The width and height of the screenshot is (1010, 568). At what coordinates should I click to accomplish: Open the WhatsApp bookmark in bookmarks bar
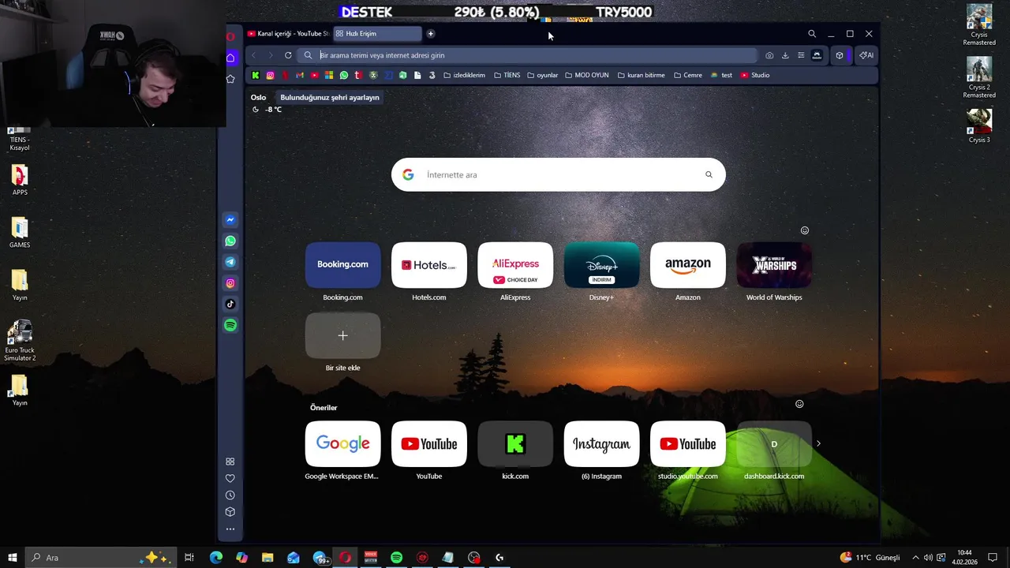click(x=344, y=75)
